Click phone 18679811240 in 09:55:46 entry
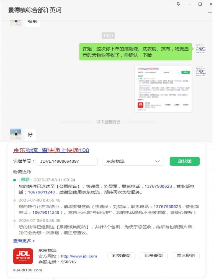This screenshot has height=280, width=214. [46, 213]
